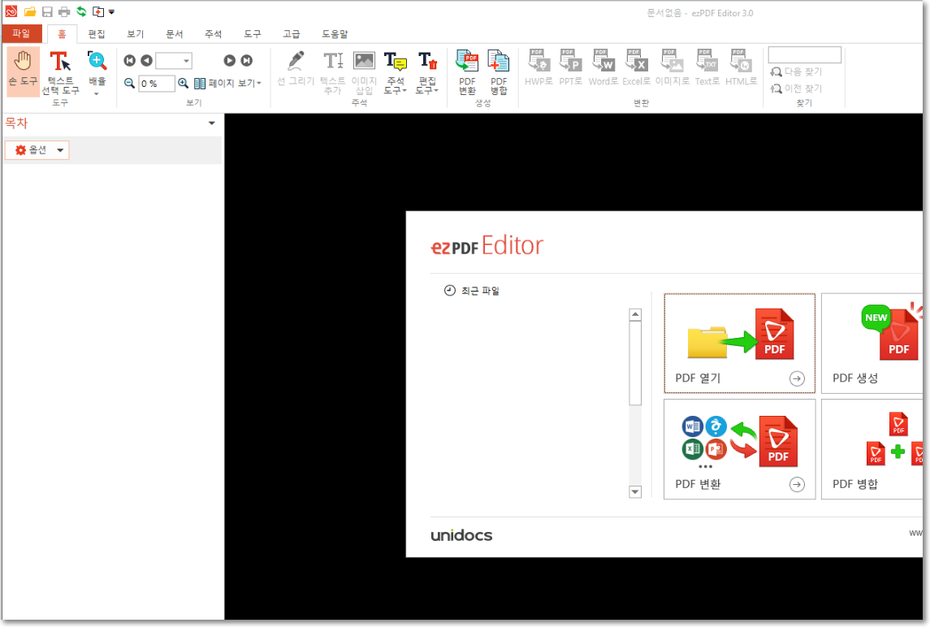930x627 pixels.
Task: Click the arrow circle on PDF 열기 card
Action: coord(797,378)
